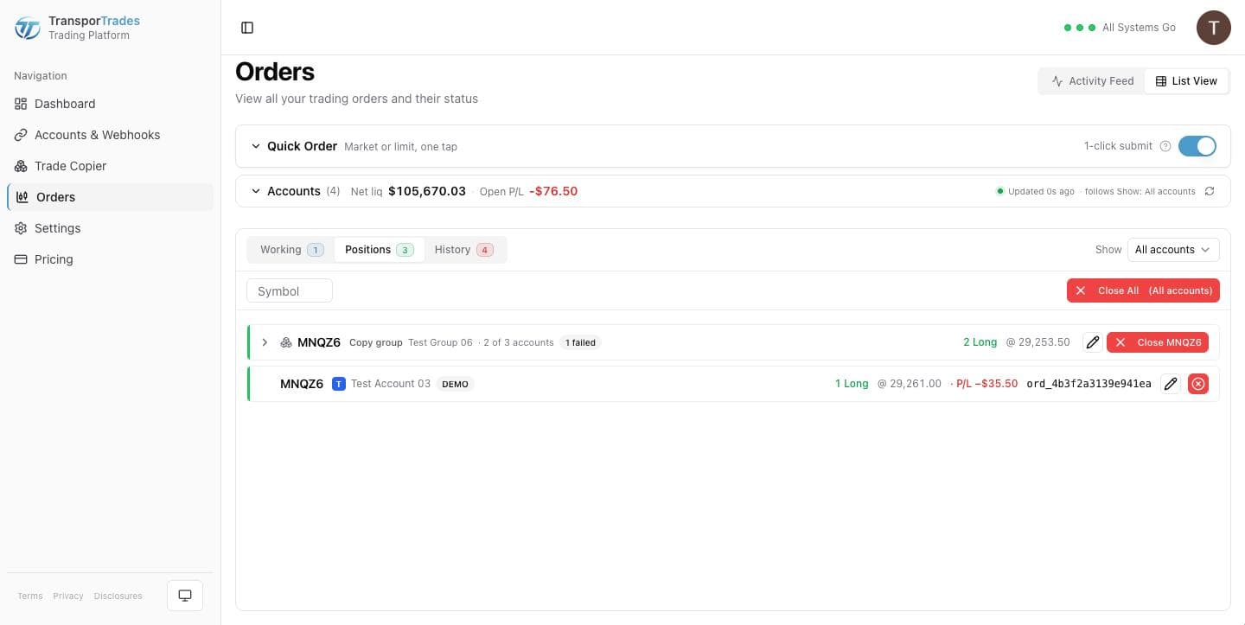1245x625 pixels.
Task: Close the Test Account 03 position
Action: pyautogui.click(x=1198, y=384)
